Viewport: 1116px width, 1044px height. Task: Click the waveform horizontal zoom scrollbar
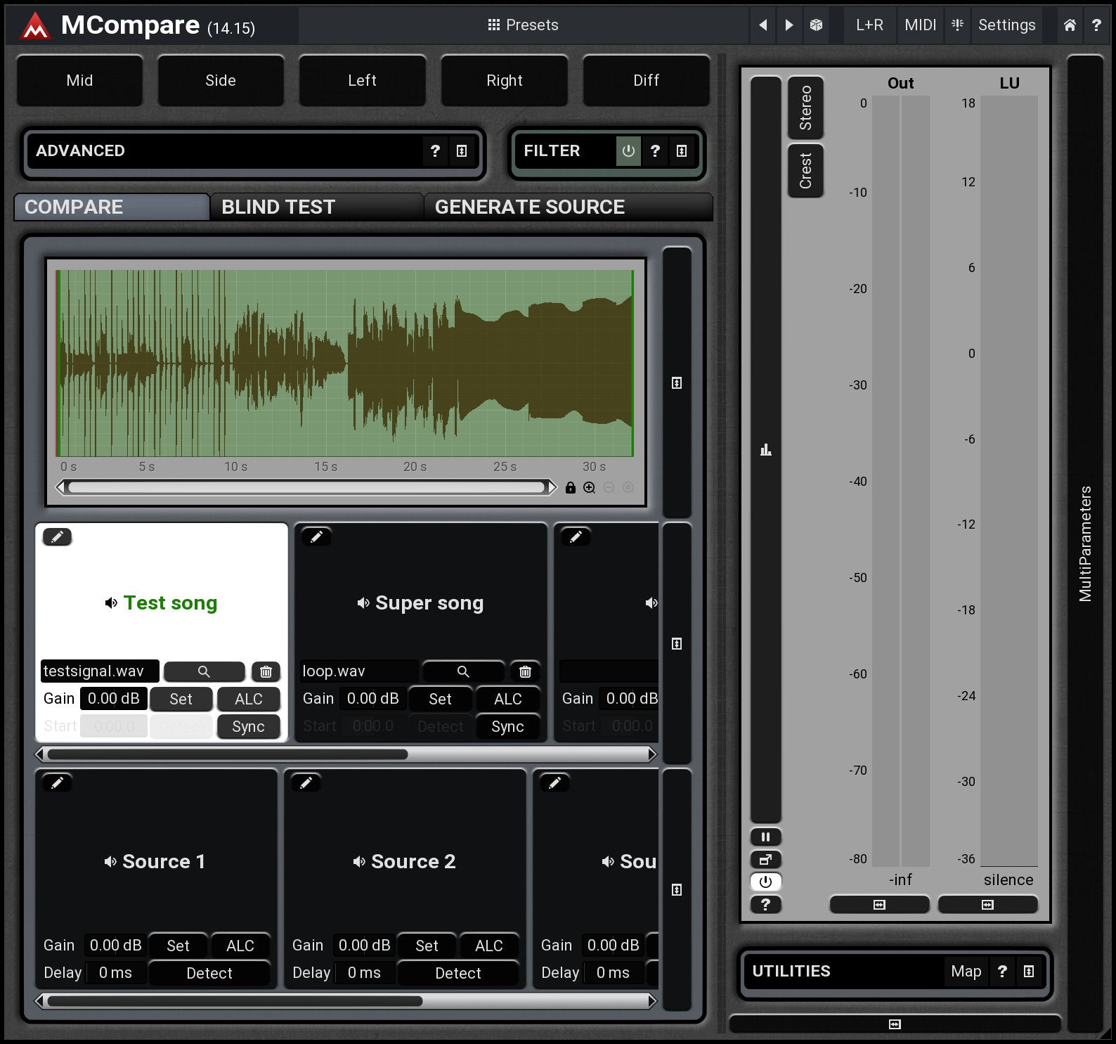coord(306,487)
